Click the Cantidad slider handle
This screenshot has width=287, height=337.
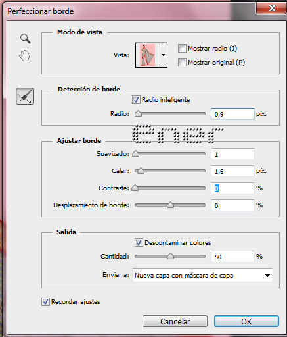170,256
